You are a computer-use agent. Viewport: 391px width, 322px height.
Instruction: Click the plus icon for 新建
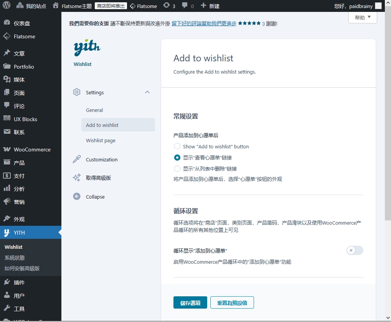pos(203,5)
